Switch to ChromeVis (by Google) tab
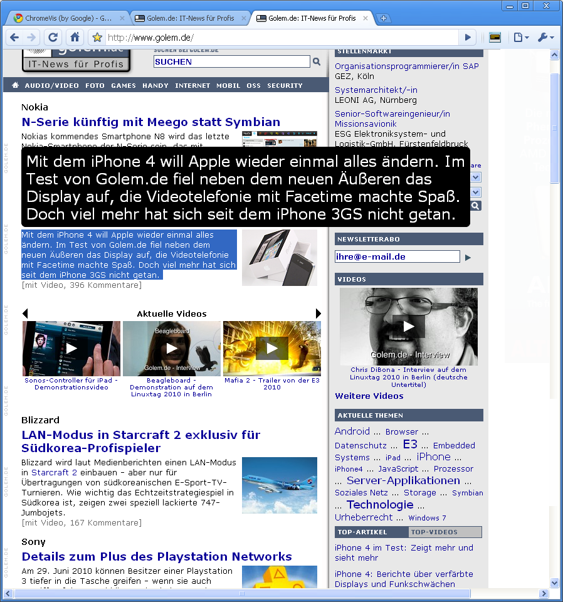Viewport: 563px width, 602px height. click(68, 18)
